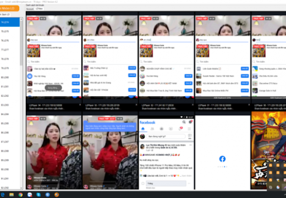This screenshot has width=286, height=198.
Task: Click the LD list scrollbar thumb
Action: (x=21, y=43)
